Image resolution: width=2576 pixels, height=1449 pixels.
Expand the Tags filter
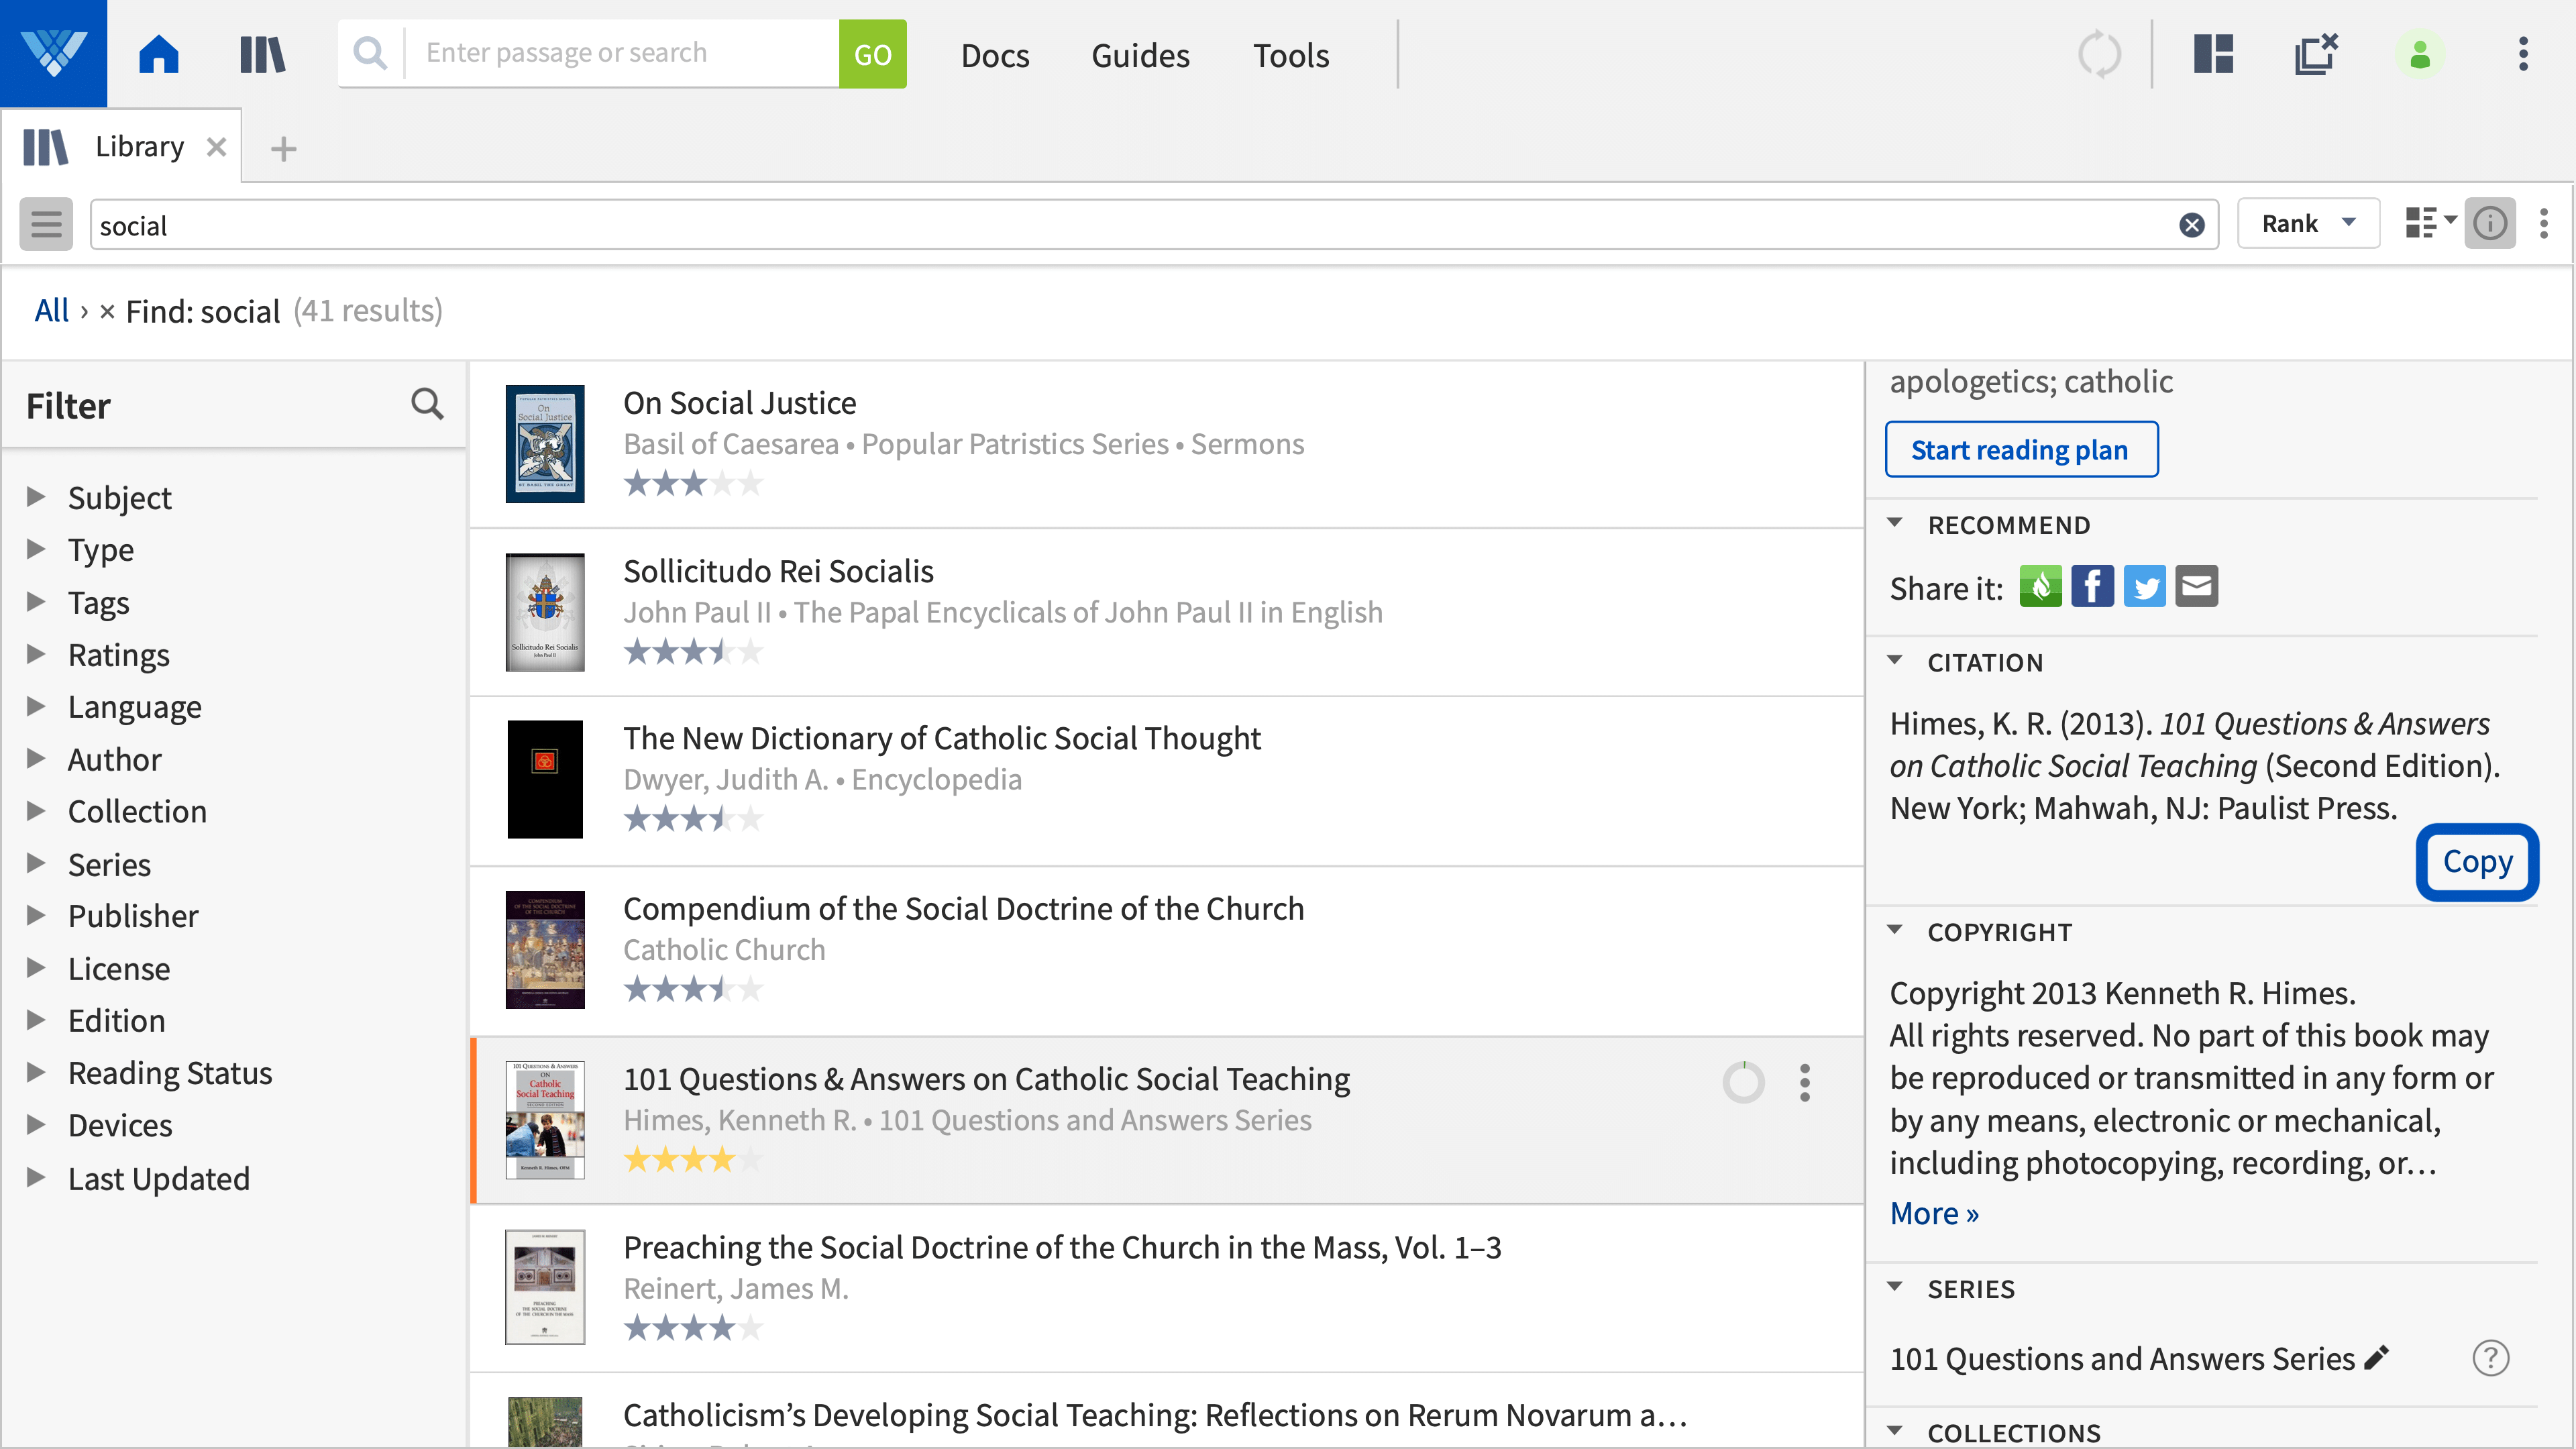[36, 601]
